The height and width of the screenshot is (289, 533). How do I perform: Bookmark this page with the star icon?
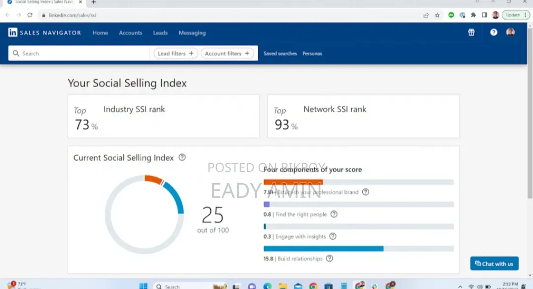point(437,15)
